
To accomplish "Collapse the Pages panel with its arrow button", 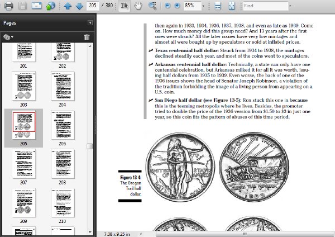I will coord(90,23).
